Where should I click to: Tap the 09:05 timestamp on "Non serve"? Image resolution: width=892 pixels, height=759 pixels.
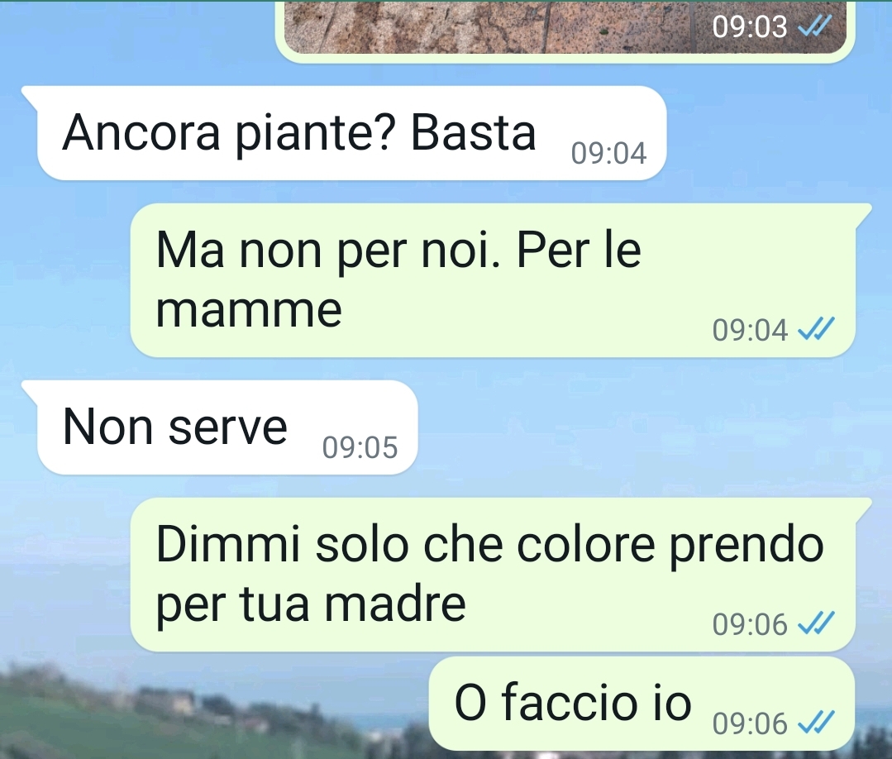click(360, 447)
